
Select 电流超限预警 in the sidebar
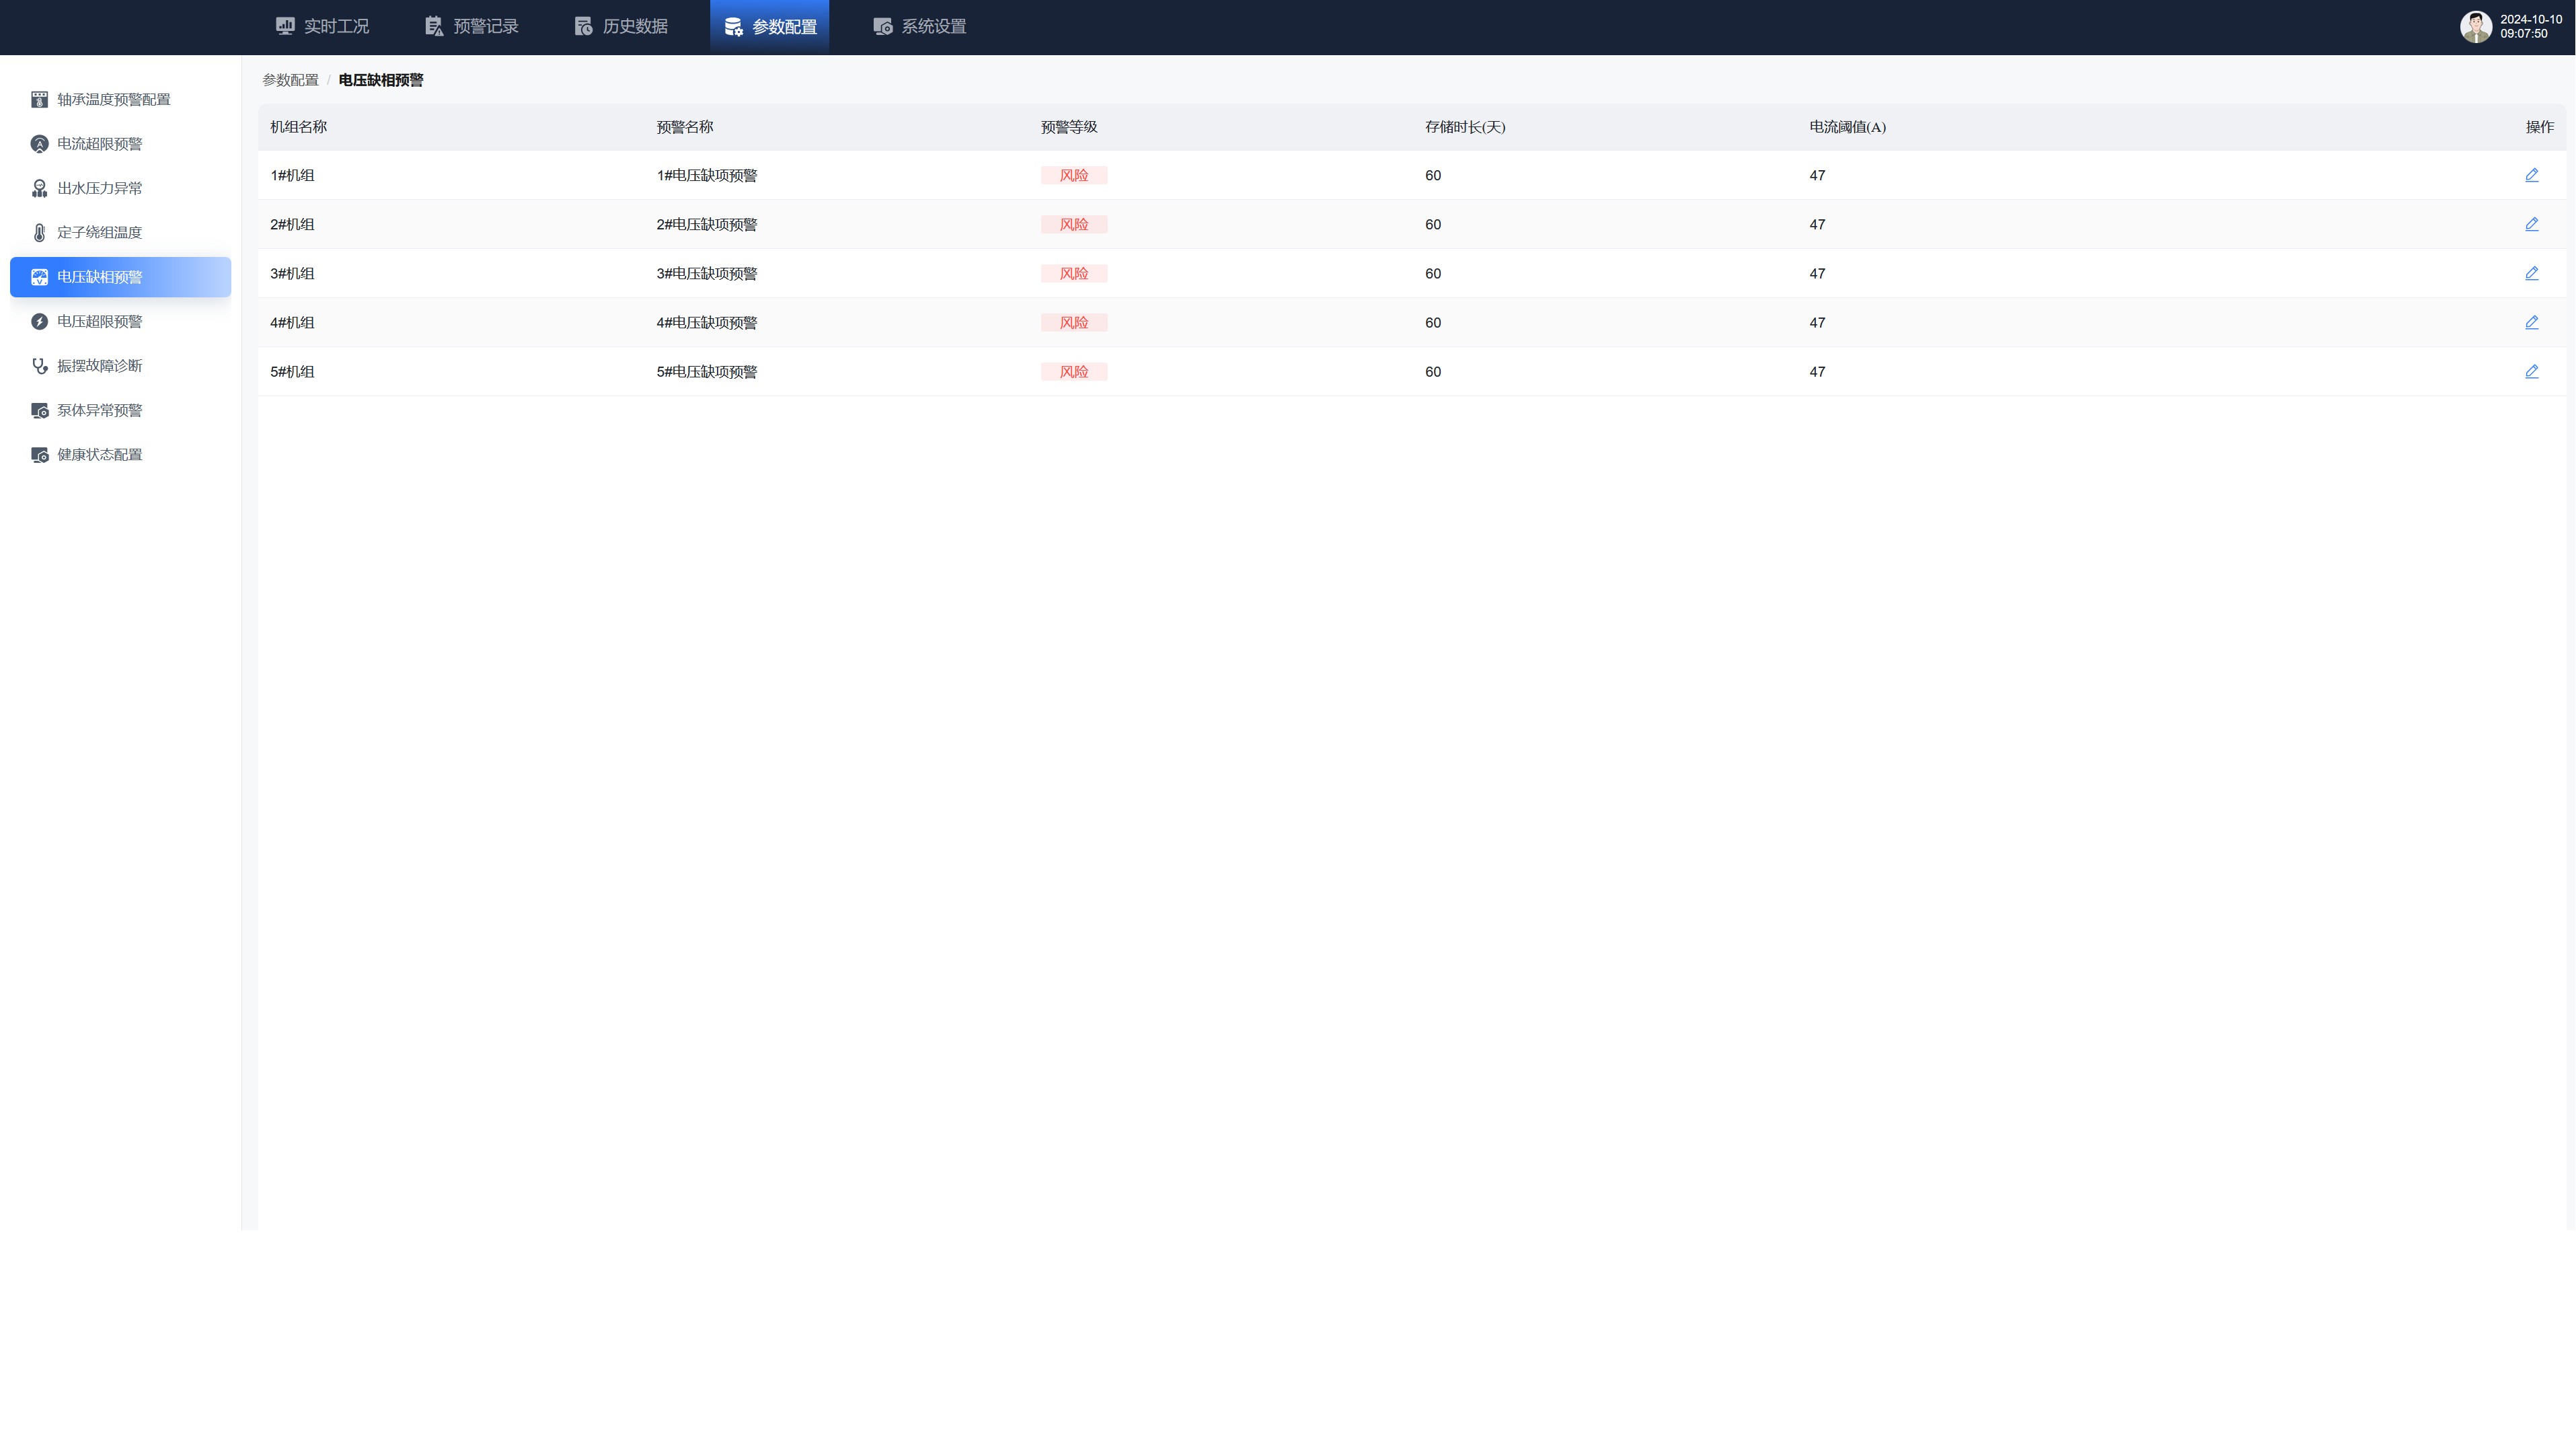pos(99,144)
